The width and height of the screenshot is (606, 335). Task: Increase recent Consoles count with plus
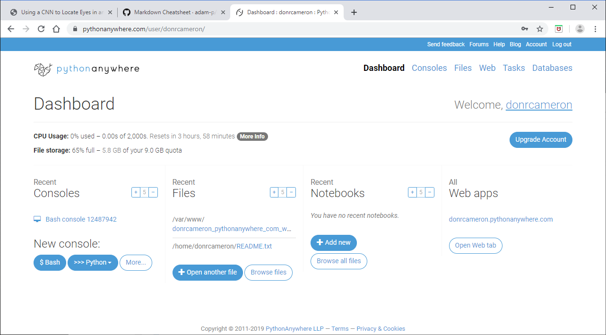(136, 192)
